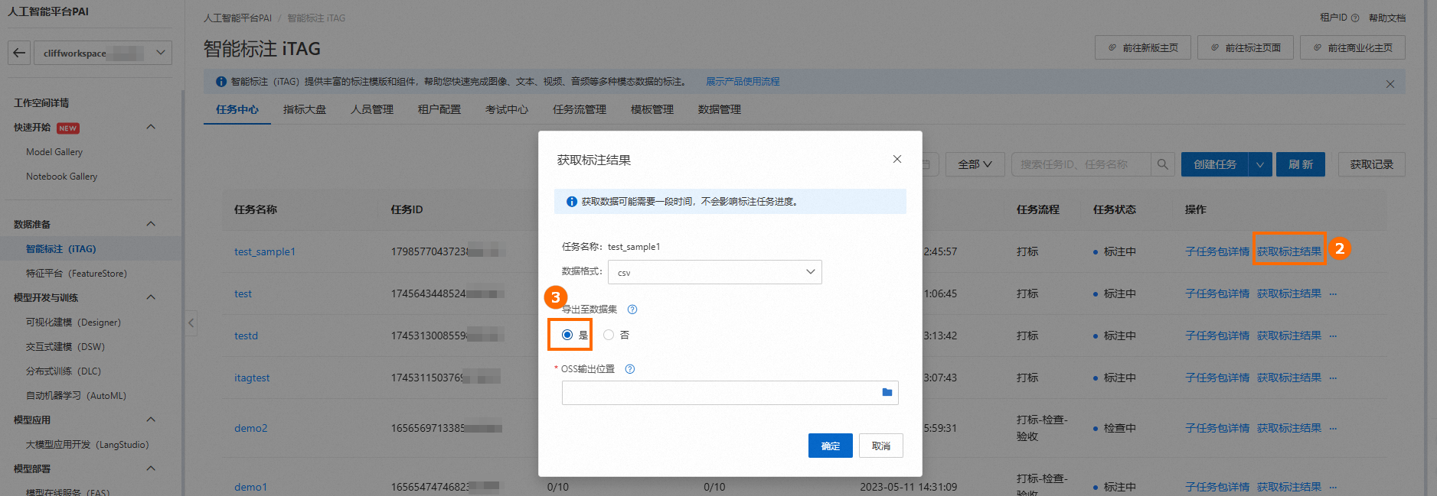Open 智能标注 (iTAG) in the sidebar

point(61,249)
